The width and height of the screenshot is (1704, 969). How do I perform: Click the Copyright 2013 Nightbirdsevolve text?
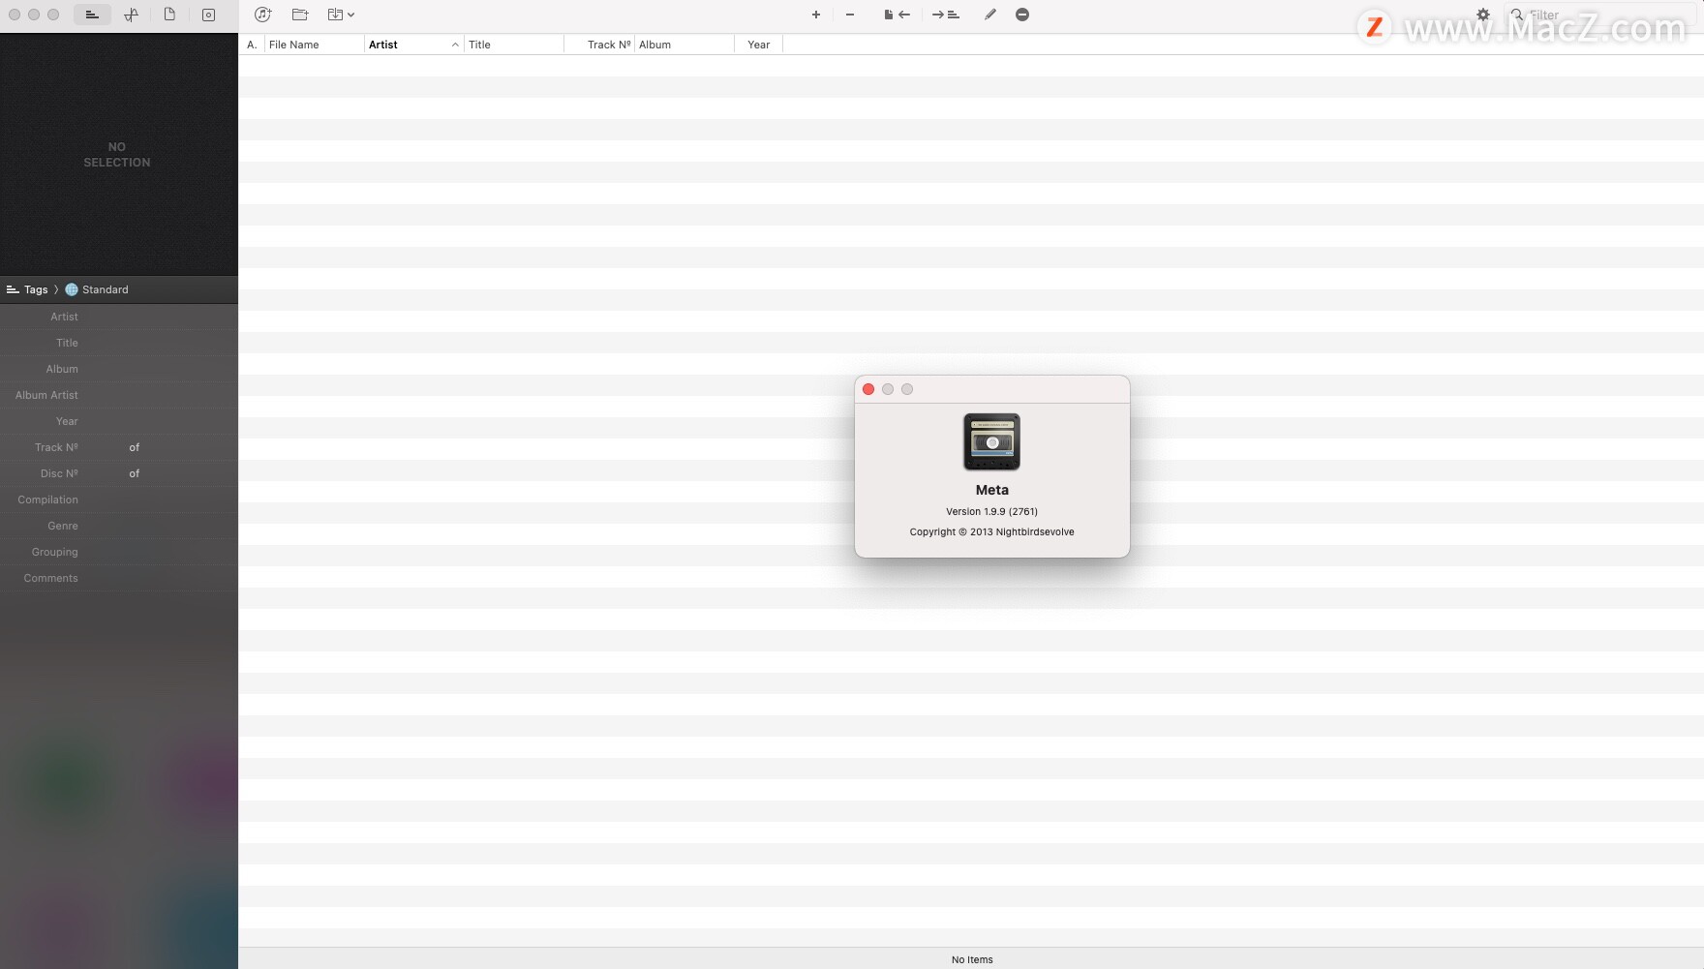click(x=991, y=531)
